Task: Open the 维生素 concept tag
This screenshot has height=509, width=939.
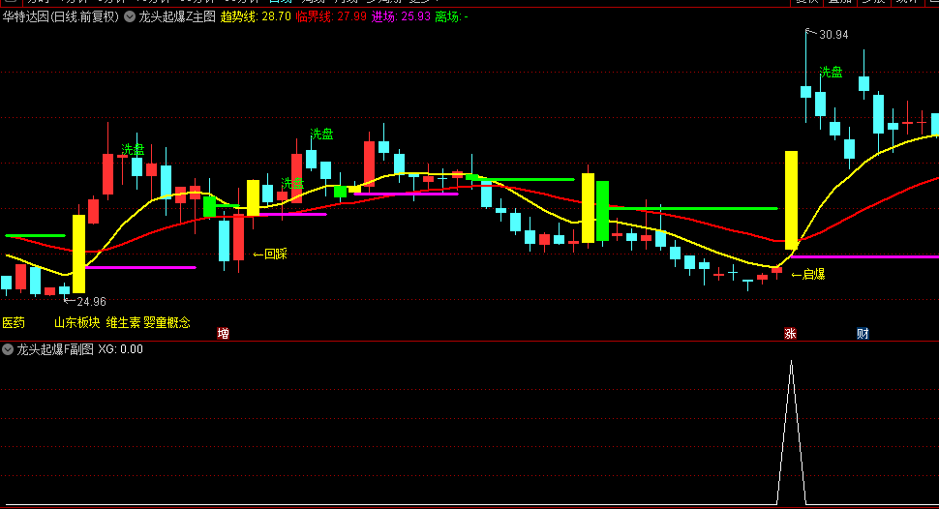Action: [x=123, y=323]
